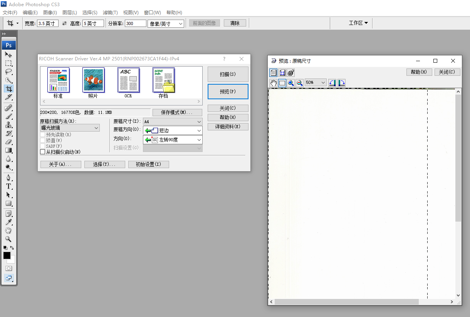Open the 50% zoom dropdown in preview
This screenshot has height=317, width=470.
tap(316, 82)
